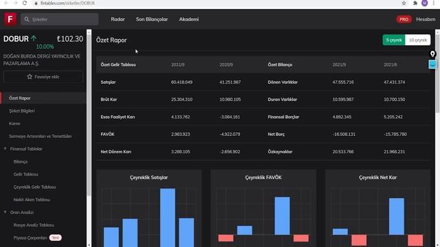This screenshot has height=247, width=440.
Task: Open Karne in sidebar
Action: pos(14,123)
